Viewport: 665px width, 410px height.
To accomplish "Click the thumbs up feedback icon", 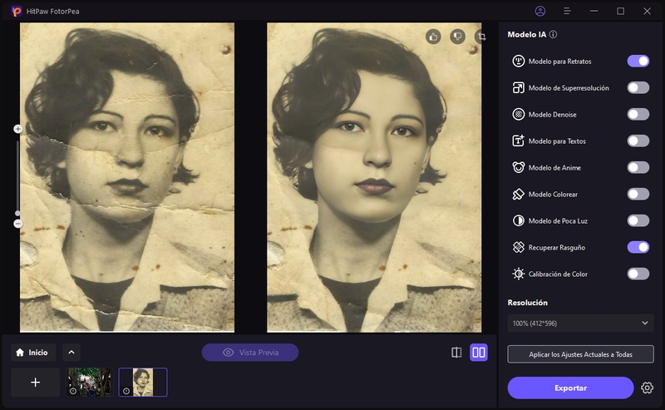I will (x=433, y=37).
